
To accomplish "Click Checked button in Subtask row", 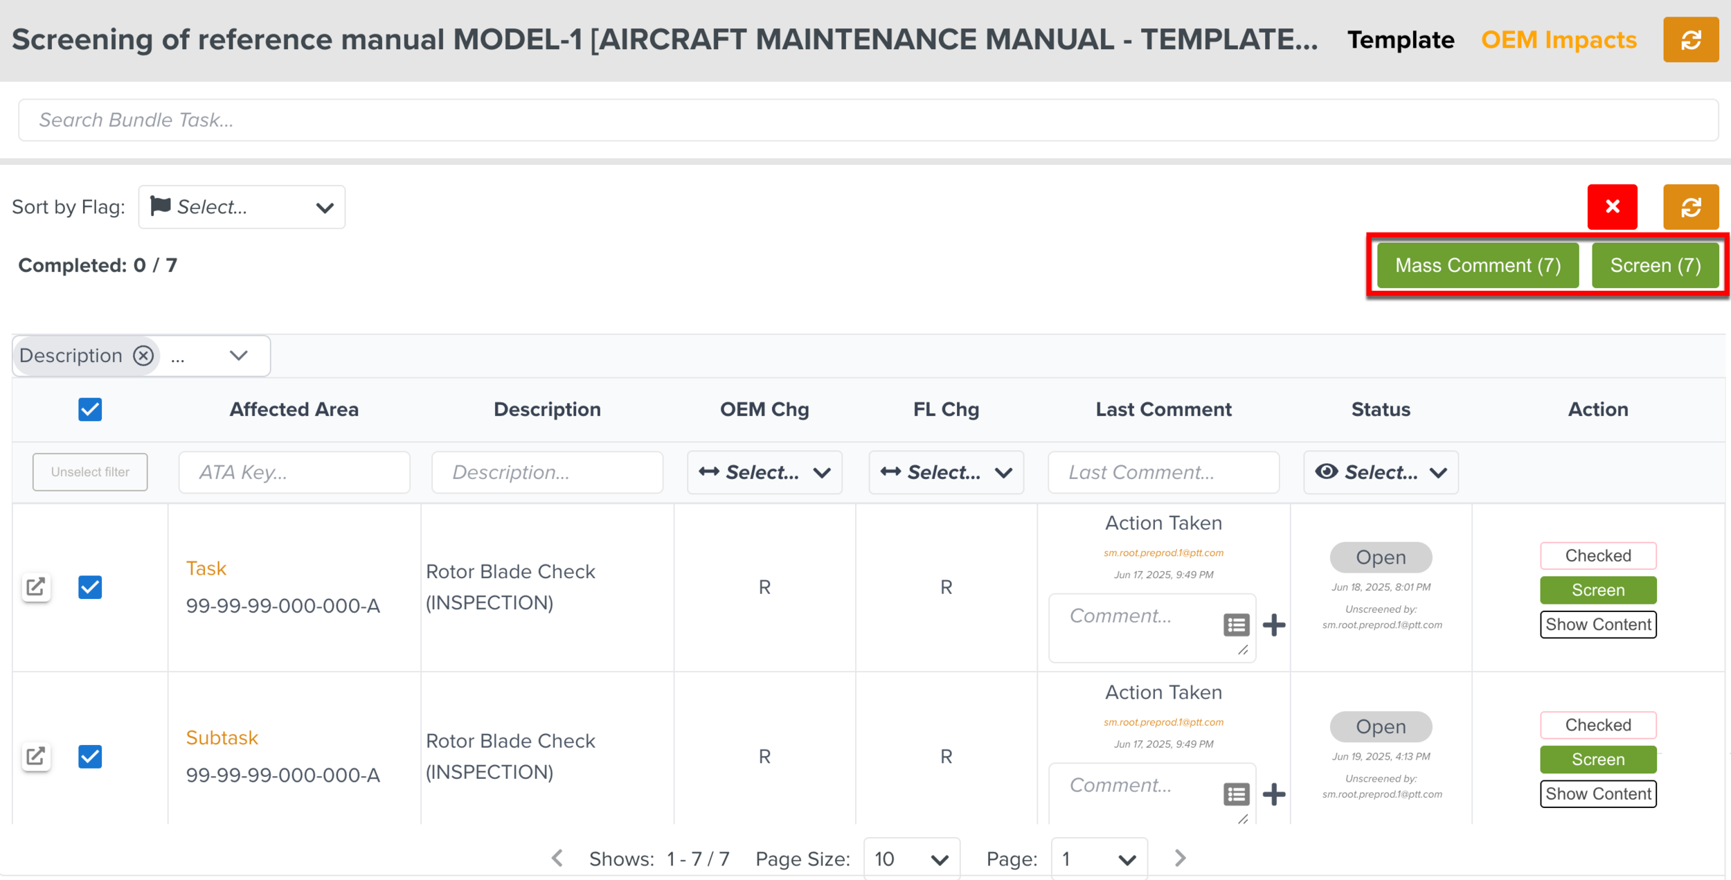I will [1598, 725].
